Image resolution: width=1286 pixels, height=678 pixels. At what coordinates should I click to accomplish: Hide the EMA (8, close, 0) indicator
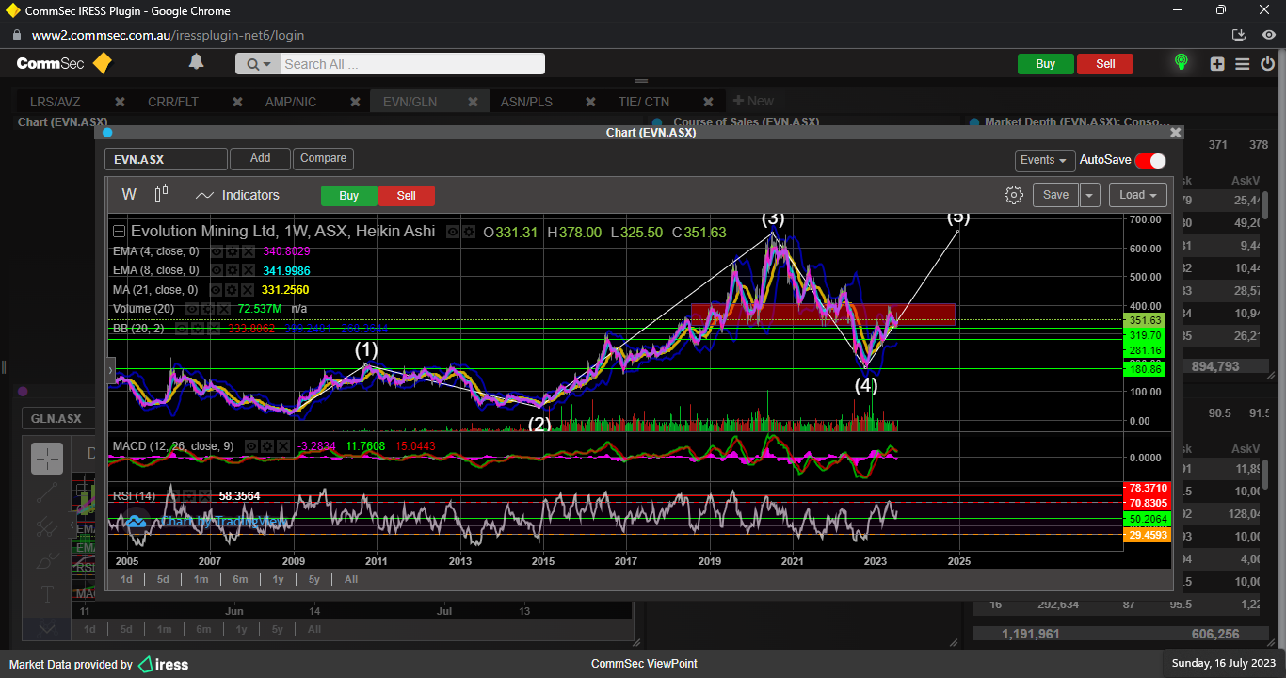pos(217,271)
